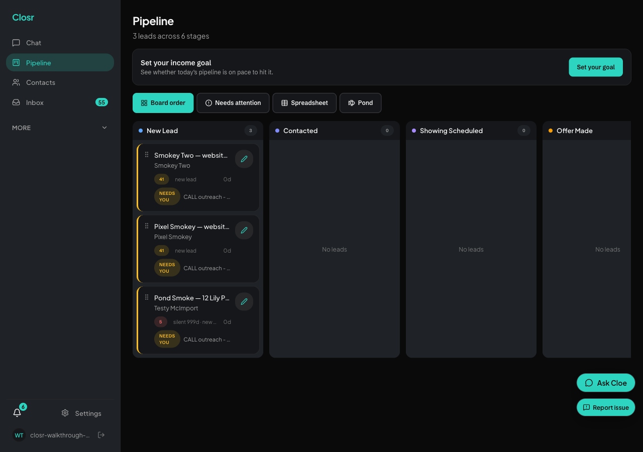Switch to Needs attention view

(x=233, y=103)
